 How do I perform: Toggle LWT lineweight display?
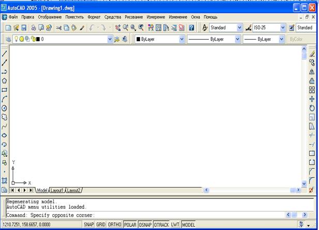tap(175, 225)
